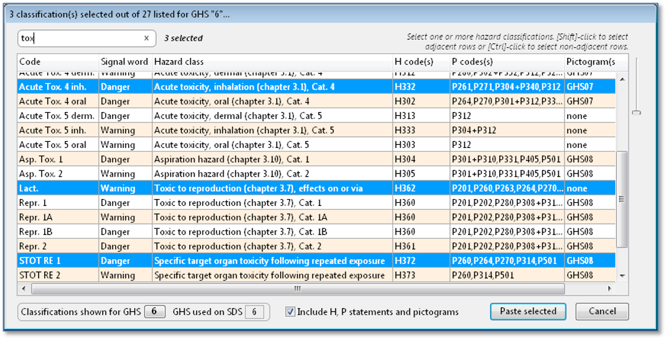Select the Lact. classification row
Viewport: 666px width, 339px height.
coord(316,188)
